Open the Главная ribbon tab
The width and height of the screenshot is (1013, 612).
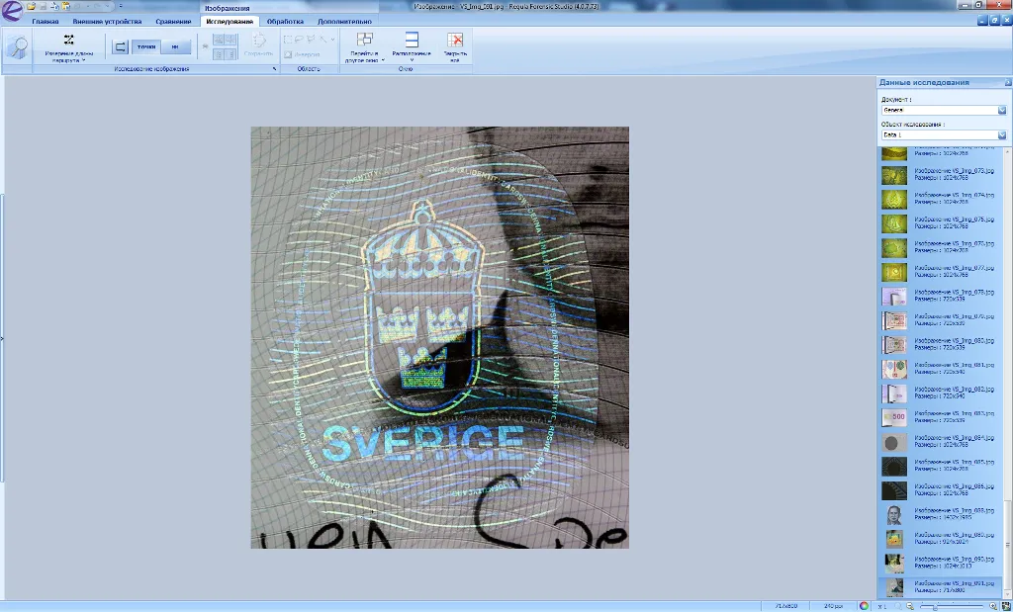pyautogui.click(x=45, y=21)
